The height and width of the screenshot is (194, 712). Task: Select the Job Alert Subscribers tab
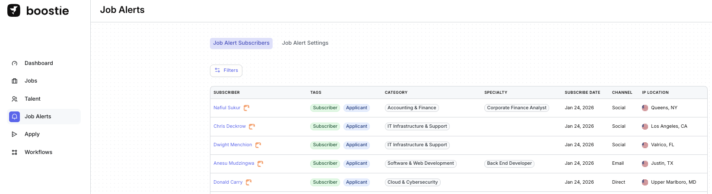(241, 43)
